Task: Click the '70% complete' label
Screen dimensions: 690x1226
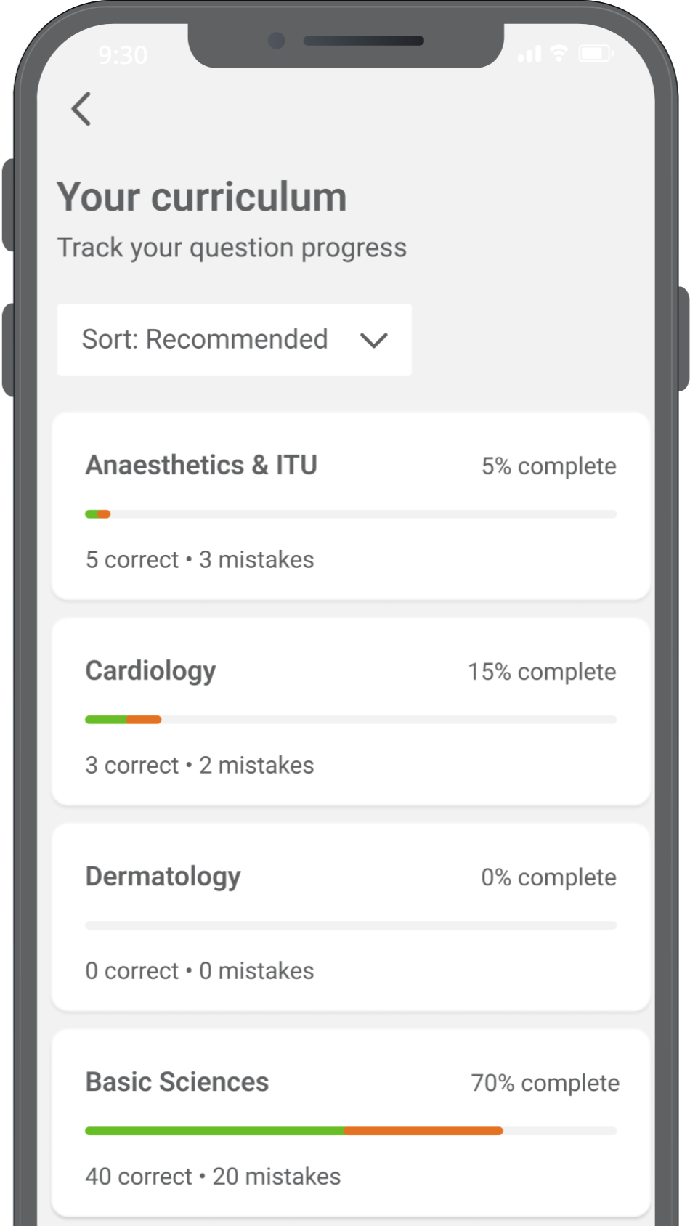Action: tap(545, 1083)
